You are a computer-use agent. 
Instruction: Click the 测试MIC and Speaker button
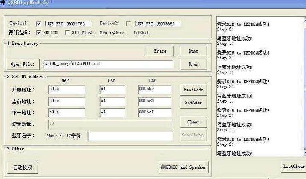tap(183, 167)
